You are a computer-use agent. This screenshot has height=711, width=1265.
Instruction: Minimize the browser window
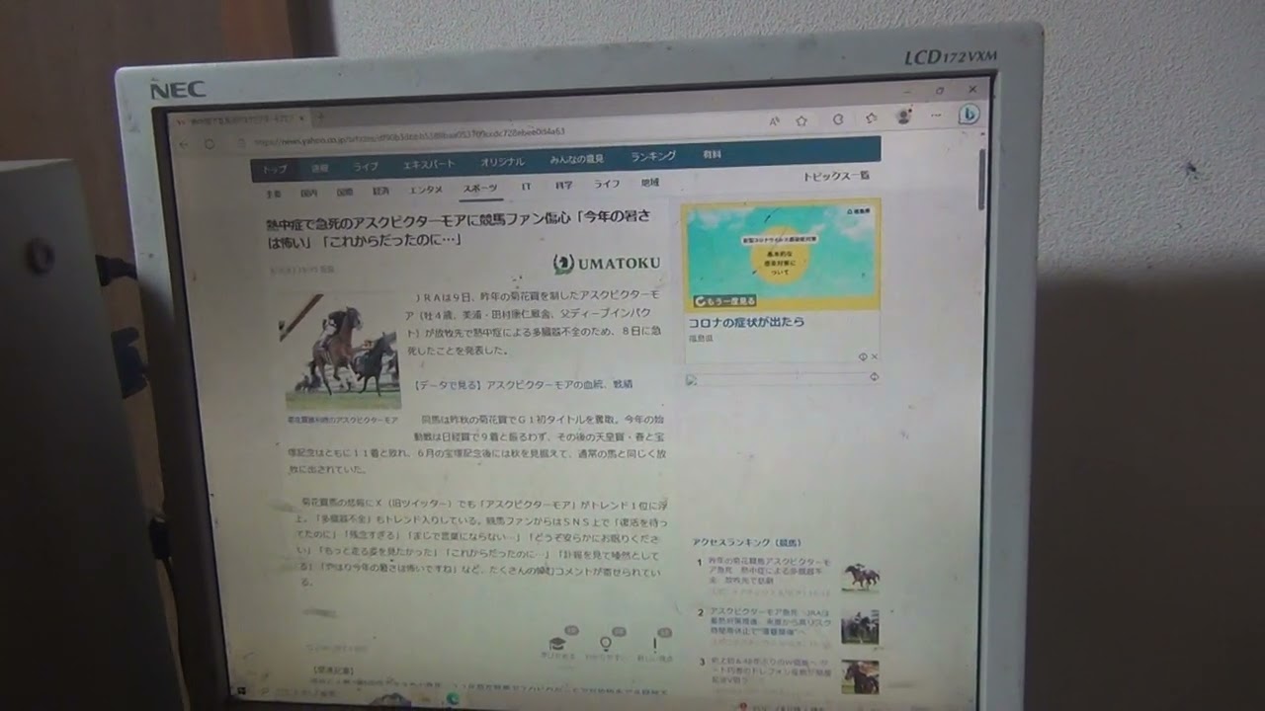[x=908, y=92]
